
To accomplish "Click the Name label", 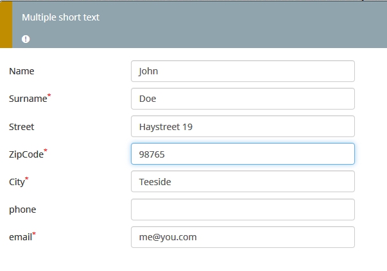I will coord(22,71).
